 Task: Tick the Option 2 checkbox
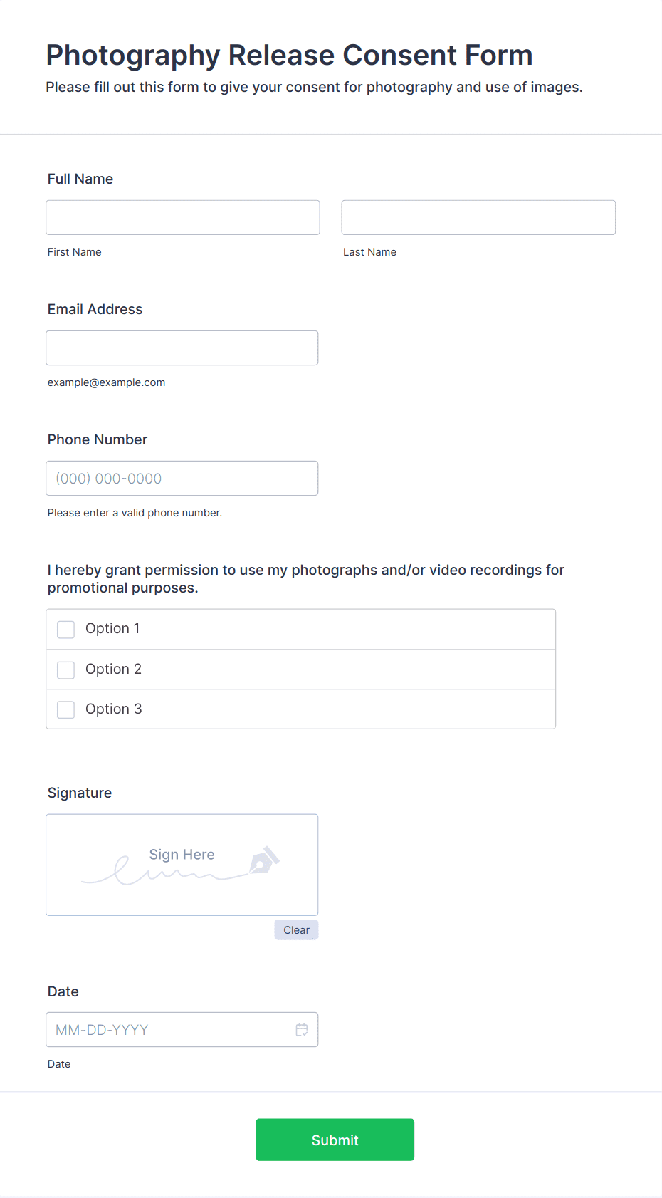coord(65,670)
